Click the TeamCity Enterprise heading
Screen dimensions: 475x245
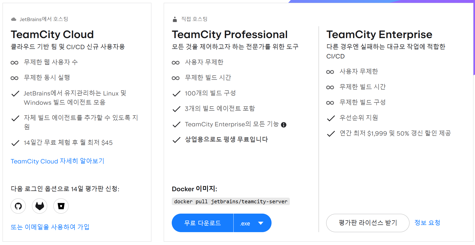(379, 34)
